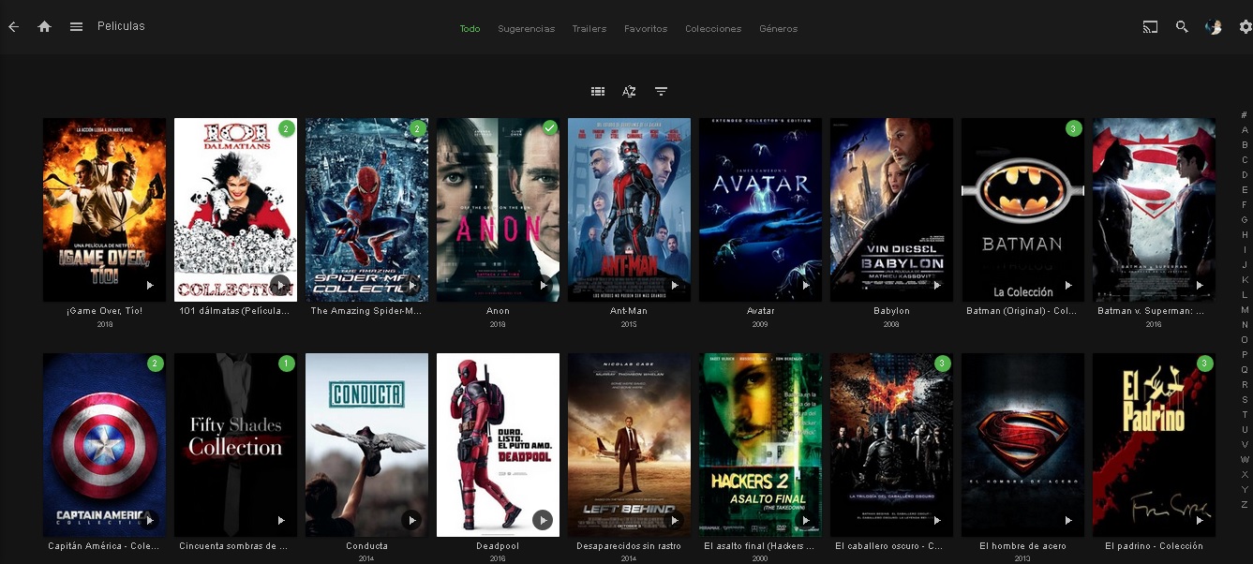This screenshot has width=1253, height=564.
Task: Open the filter options icon
Action: click(x=662, y=91)
